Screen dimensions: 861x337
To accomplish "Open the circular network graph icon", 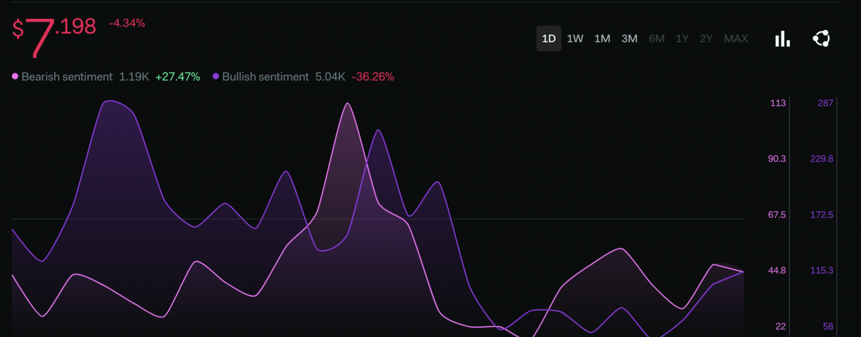I will point(821,39).
